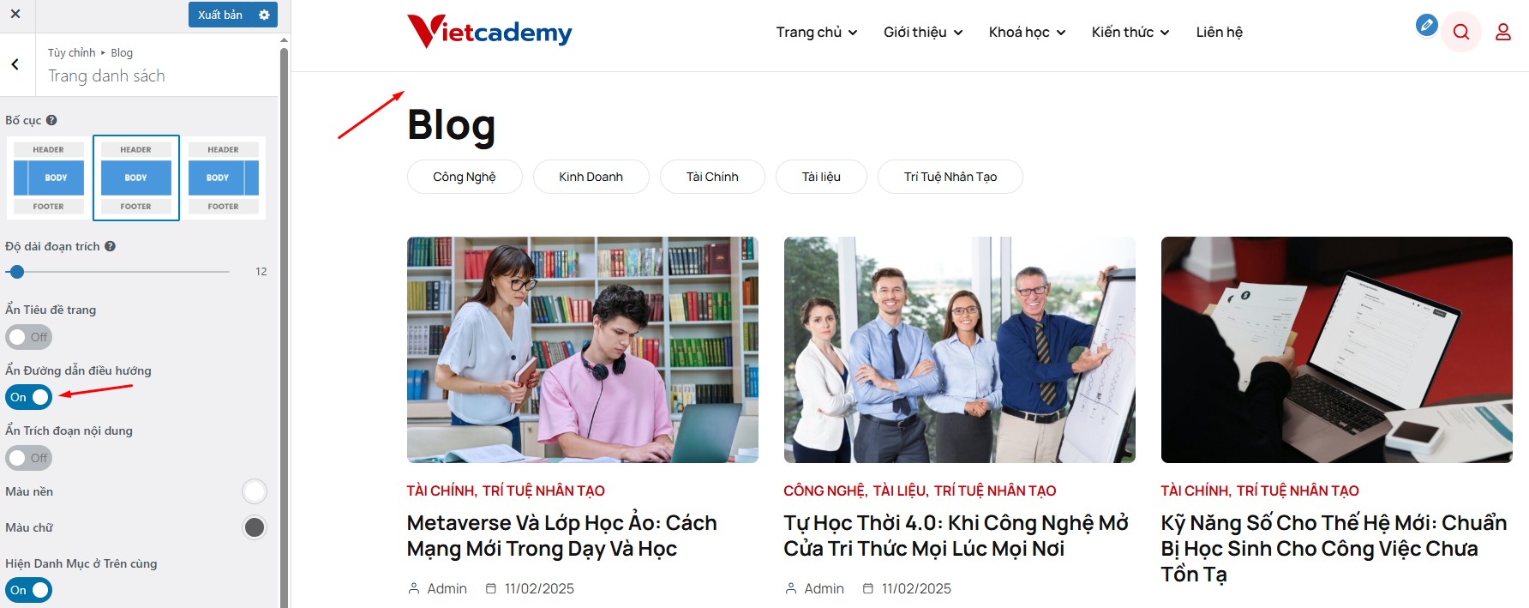Expand the Kiến thức menu dropdown

click(1130, 33)
